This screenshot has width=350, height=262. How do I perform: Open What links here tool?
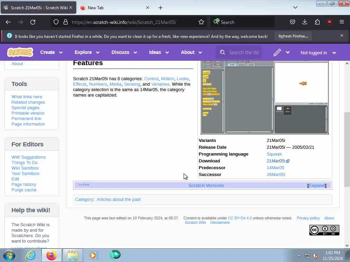[x=27, y=97]
